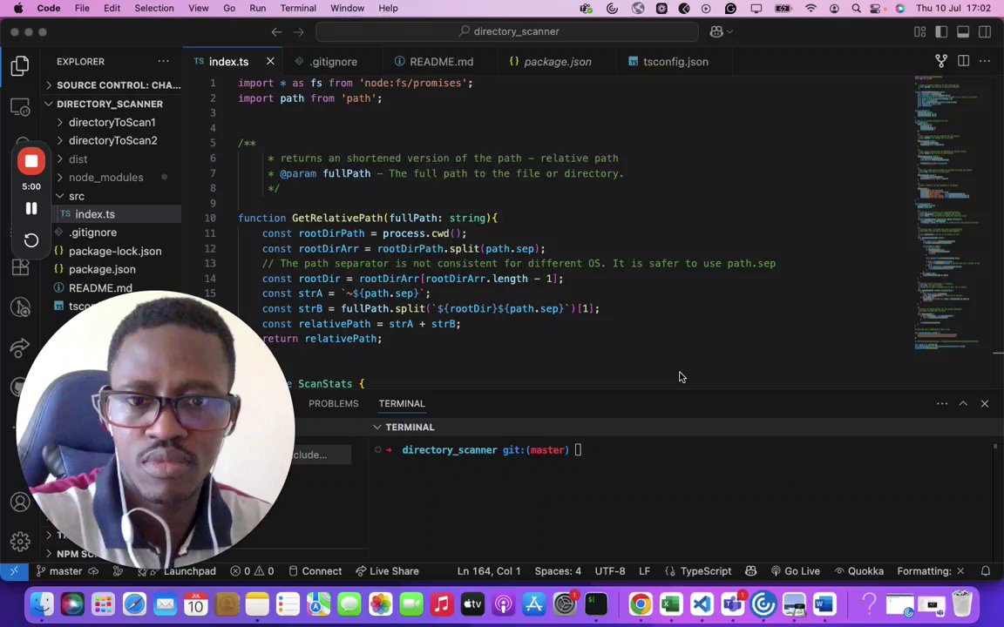Go back with the navigation arrow
The height and width of the screenshot is (627, 1004).
[276, 32]
